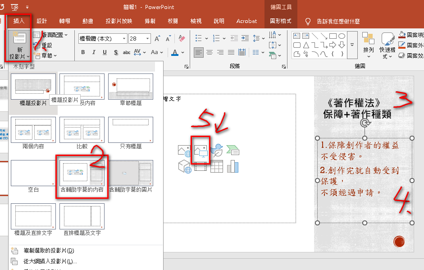The image size is (424, 270).
Task: Increase font size with the larger A icon
Action: 157,38
